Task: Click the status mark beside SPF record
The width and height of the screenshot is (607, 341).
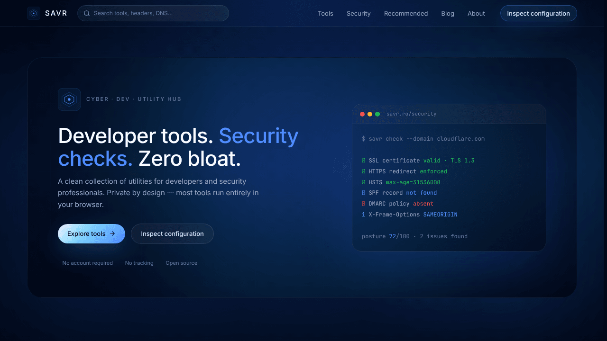Action: tap(364, 193)
